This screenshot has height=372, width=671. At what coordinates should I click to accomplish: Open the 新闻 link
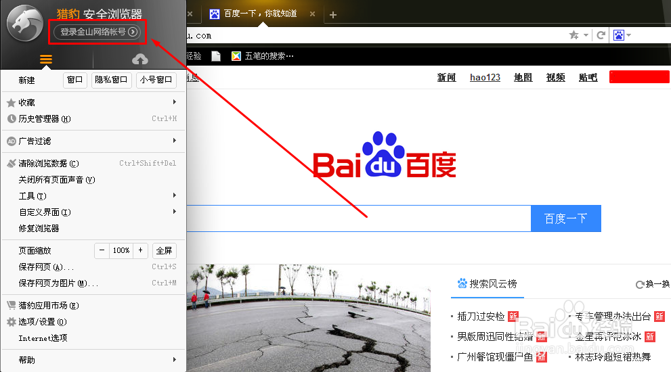pos(446,77)
